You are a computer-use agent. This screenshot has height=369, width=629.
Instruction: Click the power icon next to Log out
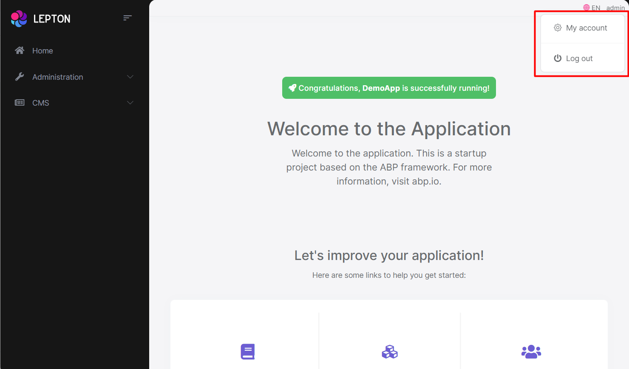point(558,58)
